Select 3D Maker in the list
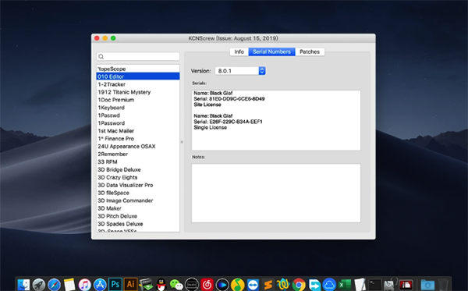Viewport: 468px width, 291px height. point(138,208)
